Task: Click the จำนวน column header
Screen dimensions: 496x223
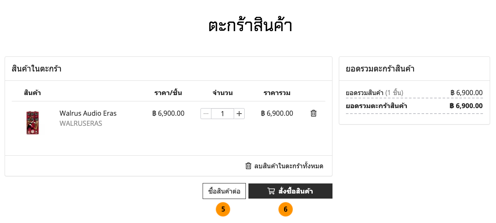Action: (222, 93)
